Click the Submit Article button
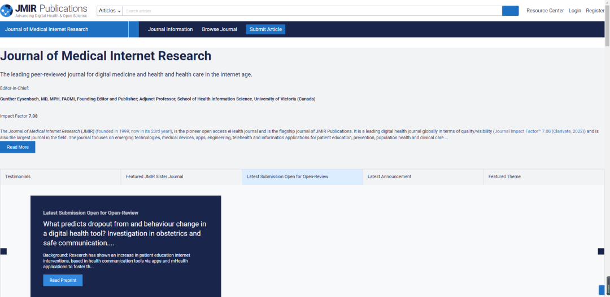Image resolution: width=610 pixels, height=297 pixels. click(x=265, y=29)
